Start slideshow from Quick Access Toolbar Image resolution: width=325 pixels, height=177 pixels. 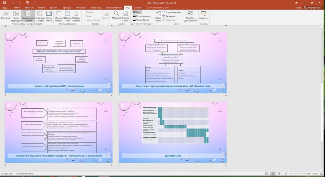click(28, 3)
